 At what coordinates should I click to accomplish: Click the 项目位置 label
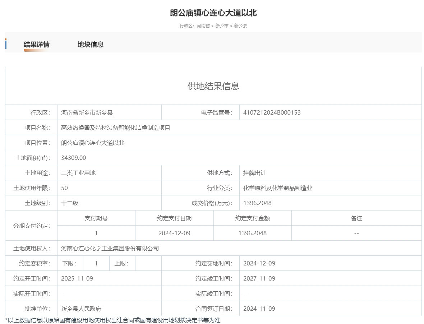pyautogui.click(x=37, y=143)
